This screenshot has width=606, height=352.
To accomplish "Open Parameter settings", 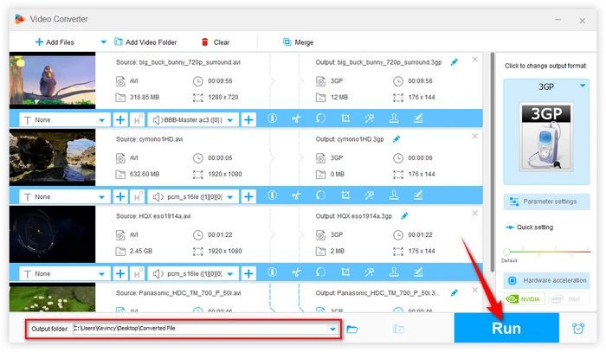I will point(546,202).
